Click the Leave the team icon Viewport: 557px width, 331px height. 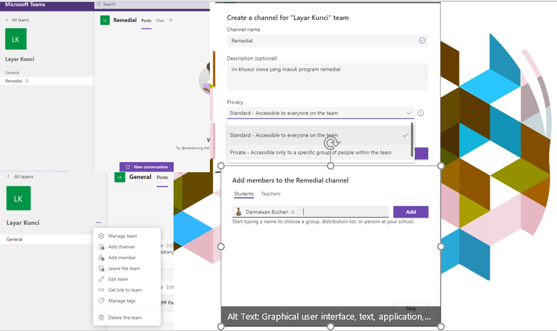pyautogui.click(x=101, y=268)
